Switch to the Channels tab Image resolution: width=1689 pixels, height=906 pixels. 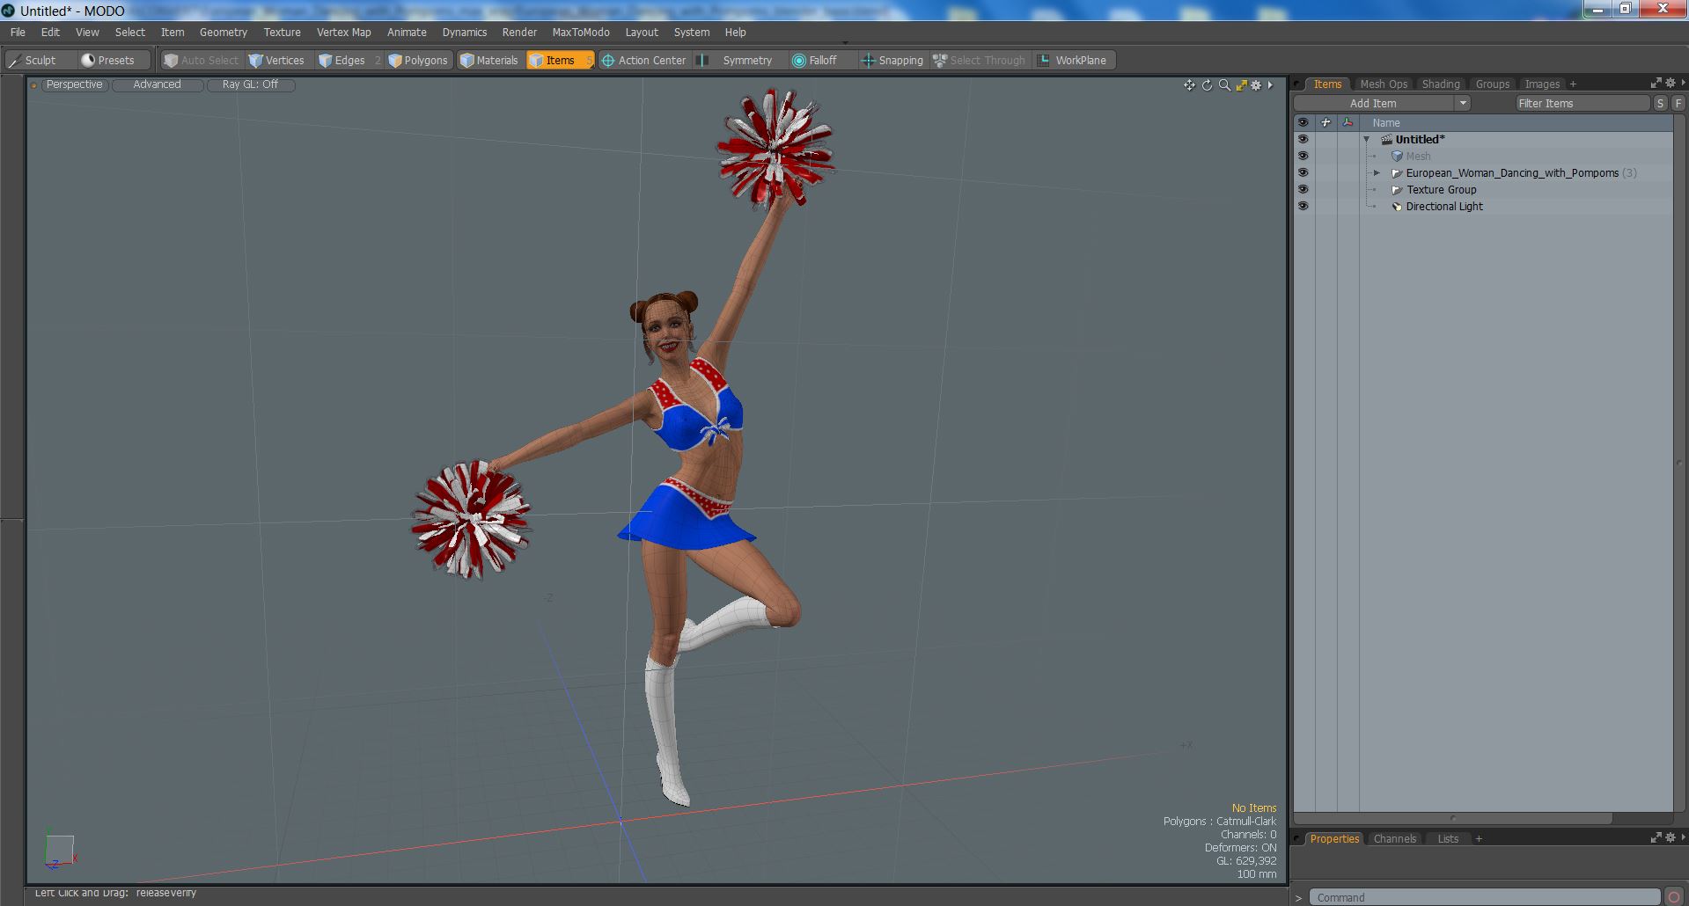point(1394,838)
